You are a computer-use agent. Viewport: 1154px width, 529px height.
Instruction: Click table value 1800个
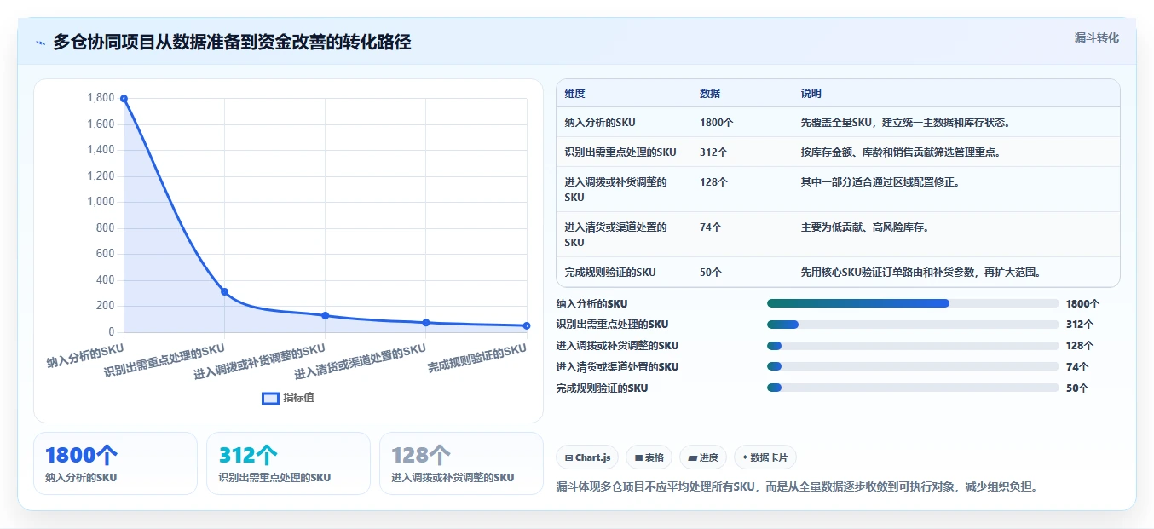click(716, 123)
